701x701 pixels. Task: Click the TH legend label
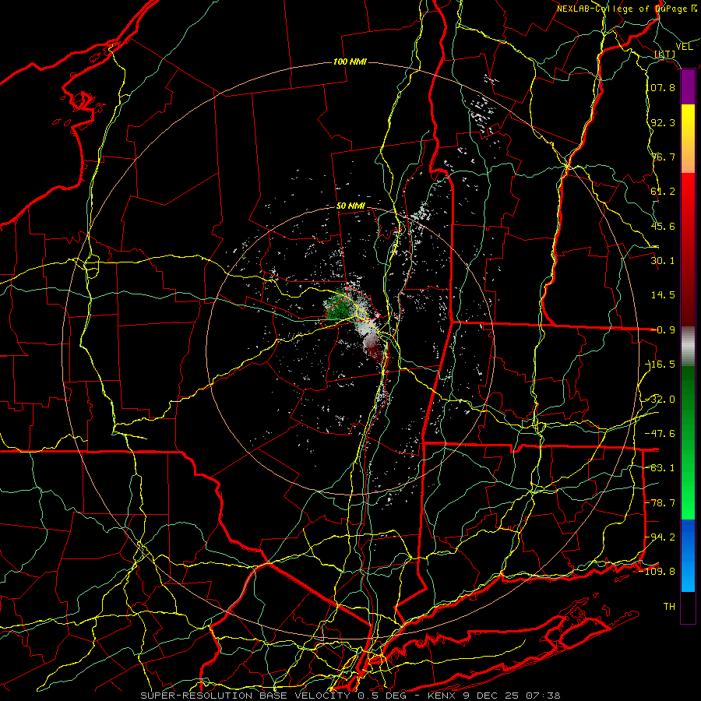point(669,607)
